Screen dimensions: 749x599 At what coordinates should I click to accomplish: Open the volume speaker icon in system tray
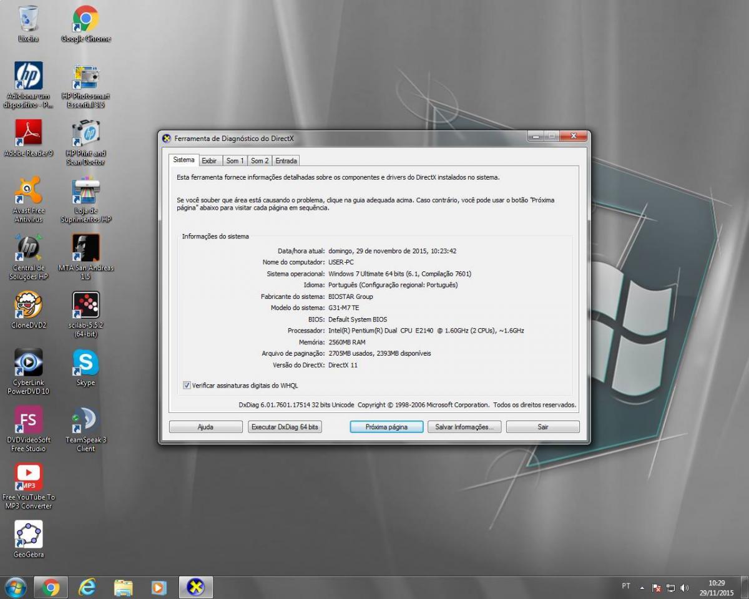[685, 588]
